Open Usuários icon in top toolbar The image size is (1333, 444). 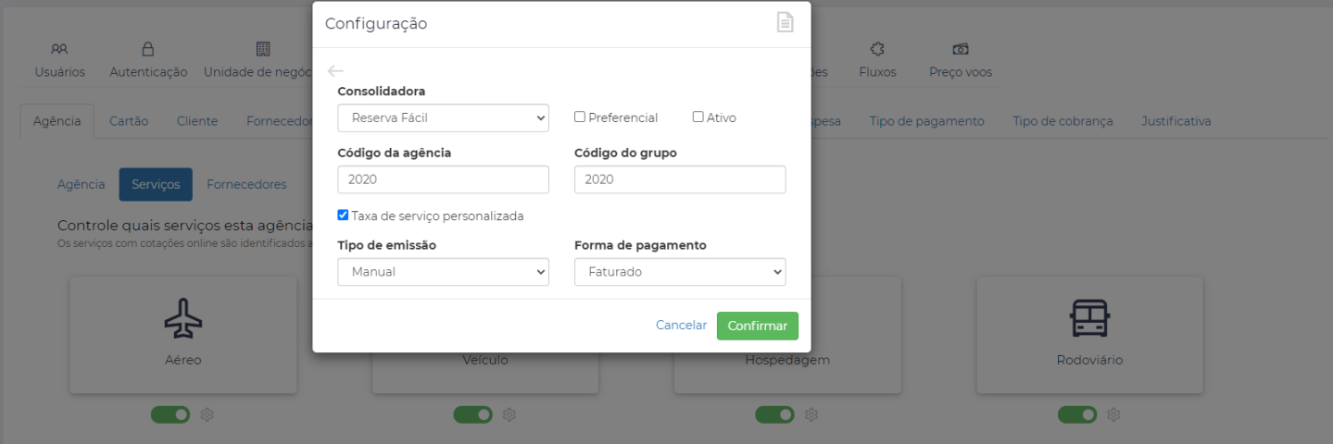pyautogui.click(x=59, y=49)
